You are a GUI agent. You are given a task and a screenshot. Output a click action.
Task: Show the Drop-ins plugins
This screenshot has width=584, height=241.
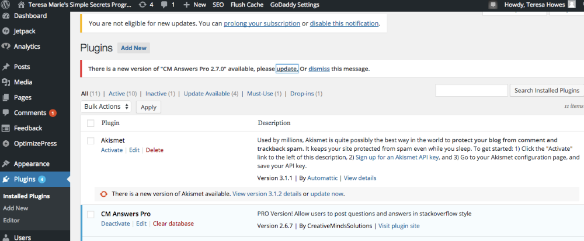pyautogui.click(x=303, y=94)
